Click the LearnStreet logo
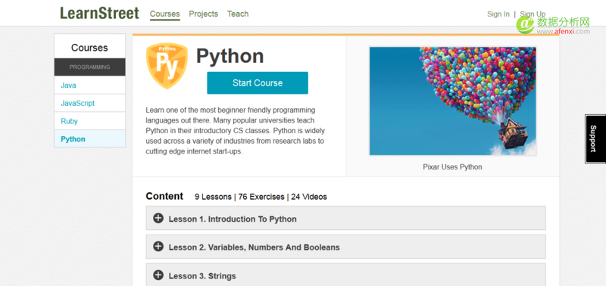Viewport: 606px width, 286px height. [x=99, y=14]
